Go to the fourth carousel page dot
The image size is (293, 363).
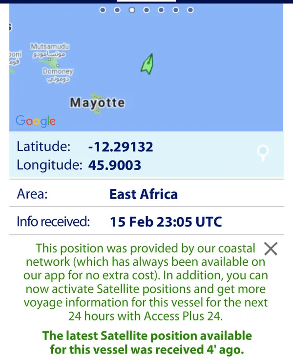(x=146, y=10)
